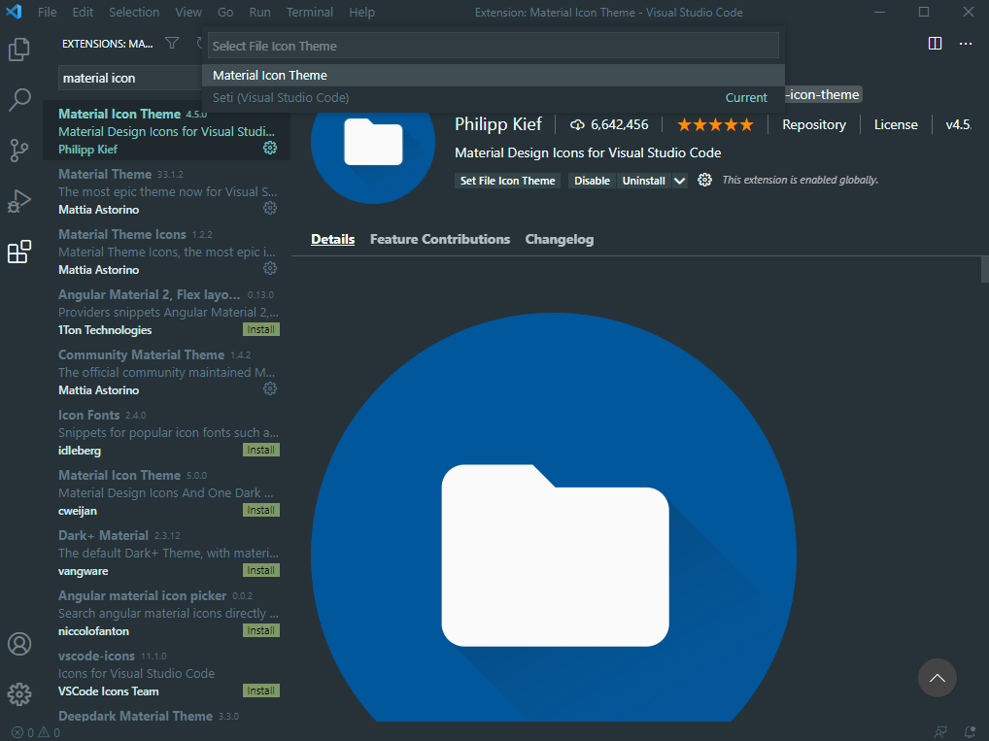Viewport: 989px width, 741px height.
Task: Click the feedback icon in status bar
Action: [x=939, y=732]
